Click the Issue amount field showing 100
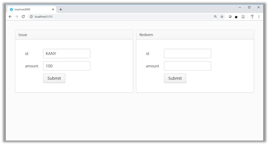The width and height of the screenshot is (269, 145). tap(67, 66)
